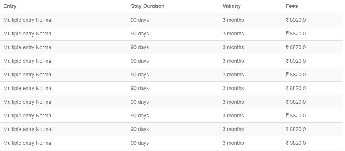The width and height of the screenshot is (345, 151).
Task: Click Multiple entry Normal in the last row
Action: tap(28, 143)
